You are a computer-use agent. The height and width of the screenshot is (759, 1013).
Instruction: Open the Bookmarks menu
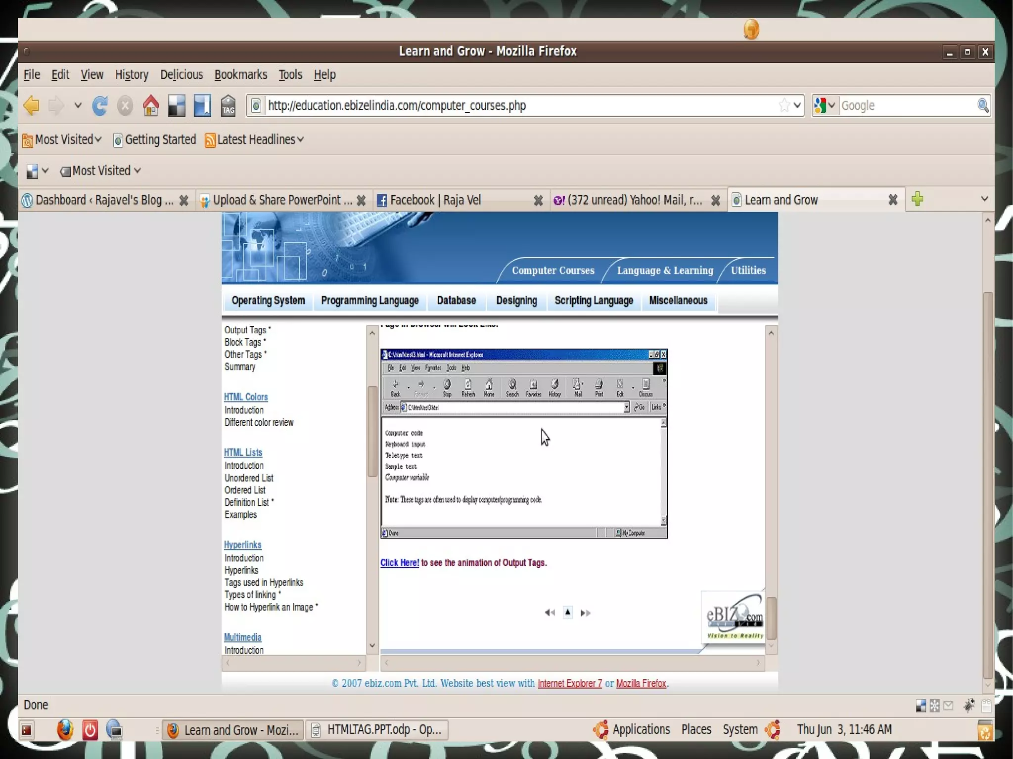click(240, 75)
